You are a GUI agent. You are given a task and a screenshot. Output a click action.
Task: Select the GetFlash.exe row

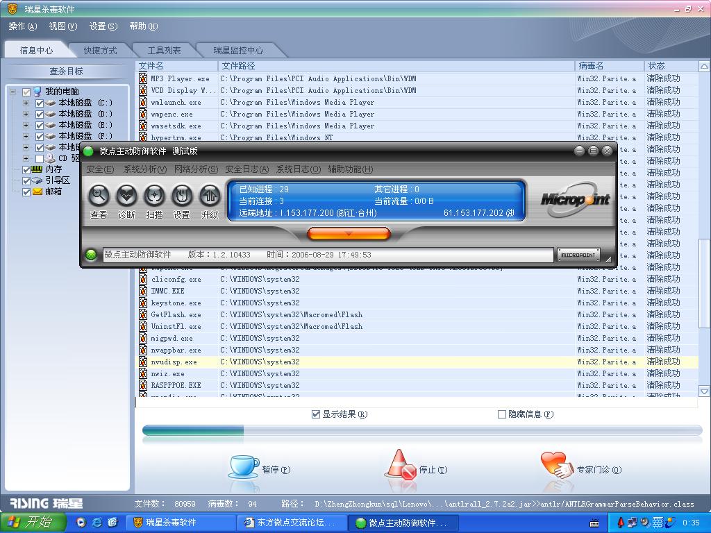point(417,314)
